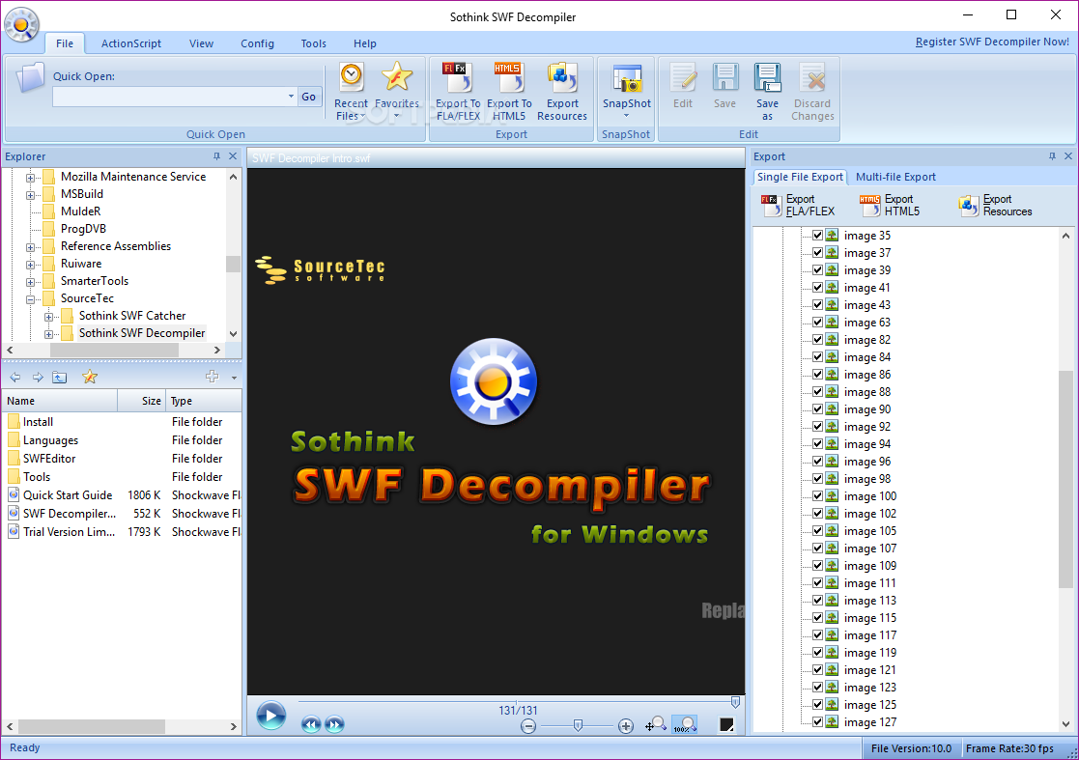Viewport: 1079px width, 760px height.
Task: Switch to Multi-file Export tab
Action: tap(895, 177)
